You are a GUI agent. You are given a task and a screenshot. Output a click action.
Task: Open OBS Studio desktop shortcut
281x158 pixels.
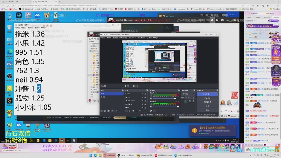click(x=9, y=77)
